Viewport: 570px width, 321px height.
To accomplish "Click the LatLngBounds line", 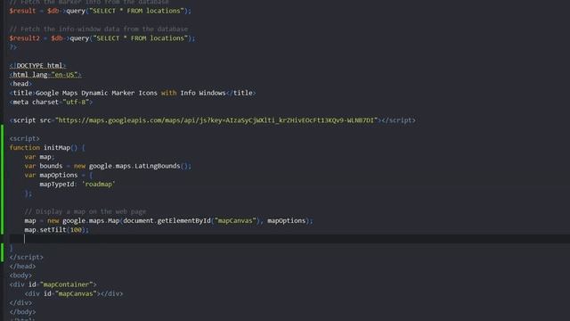I will pos(108,166).
